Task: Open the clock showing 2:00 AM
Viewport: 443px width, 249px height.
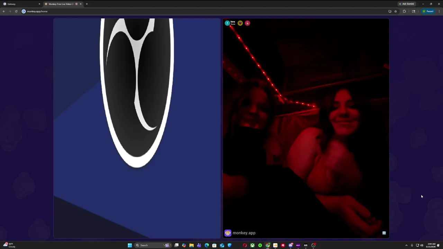Action: (x=431, y=245)
